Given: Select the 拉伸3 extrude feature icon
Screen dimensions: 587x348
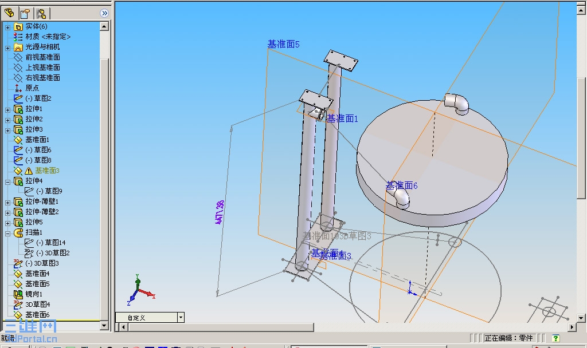Looking at the screenshot, I should (18, 129).
